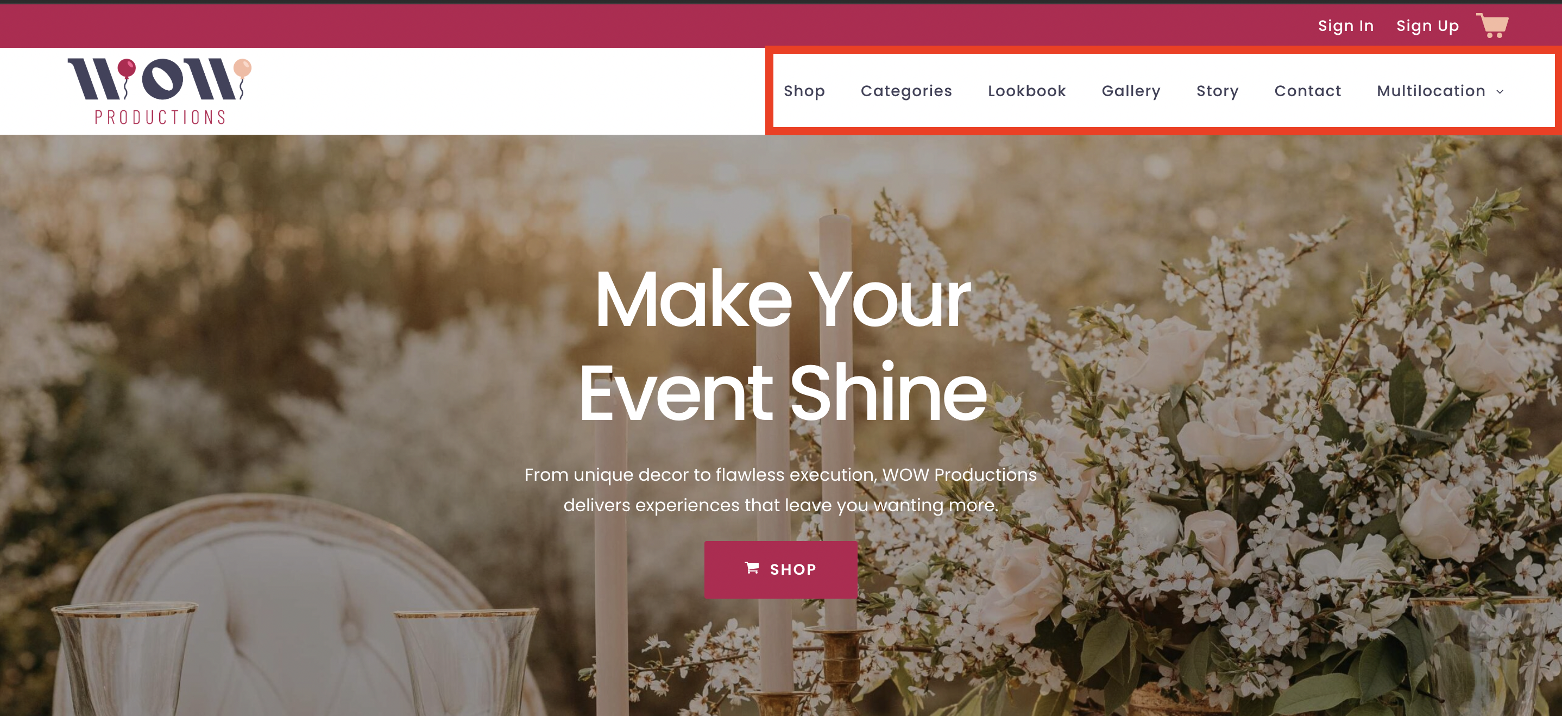The width and height of the screenshot is (1562, 716).
Task: Go to the Shop nav item
Action: point(804,91)
